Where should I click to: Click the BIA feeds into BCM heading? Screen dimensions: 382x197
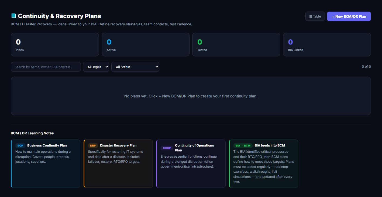[270, 145]
